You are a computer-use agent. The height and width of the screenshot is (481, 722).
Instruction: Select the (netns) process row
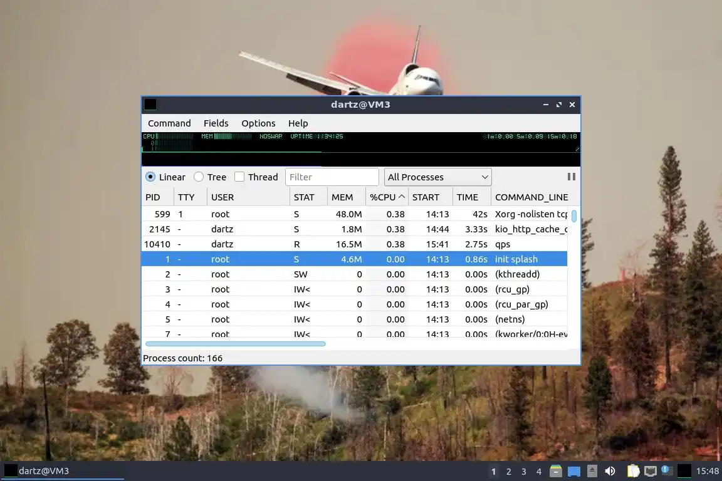(x=355, y=319)
